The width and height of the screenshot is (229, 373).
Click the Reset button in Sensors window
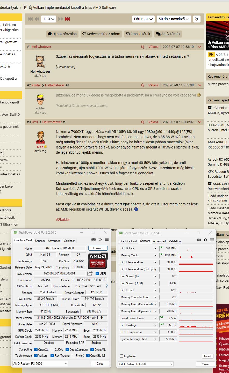(207, 356)
